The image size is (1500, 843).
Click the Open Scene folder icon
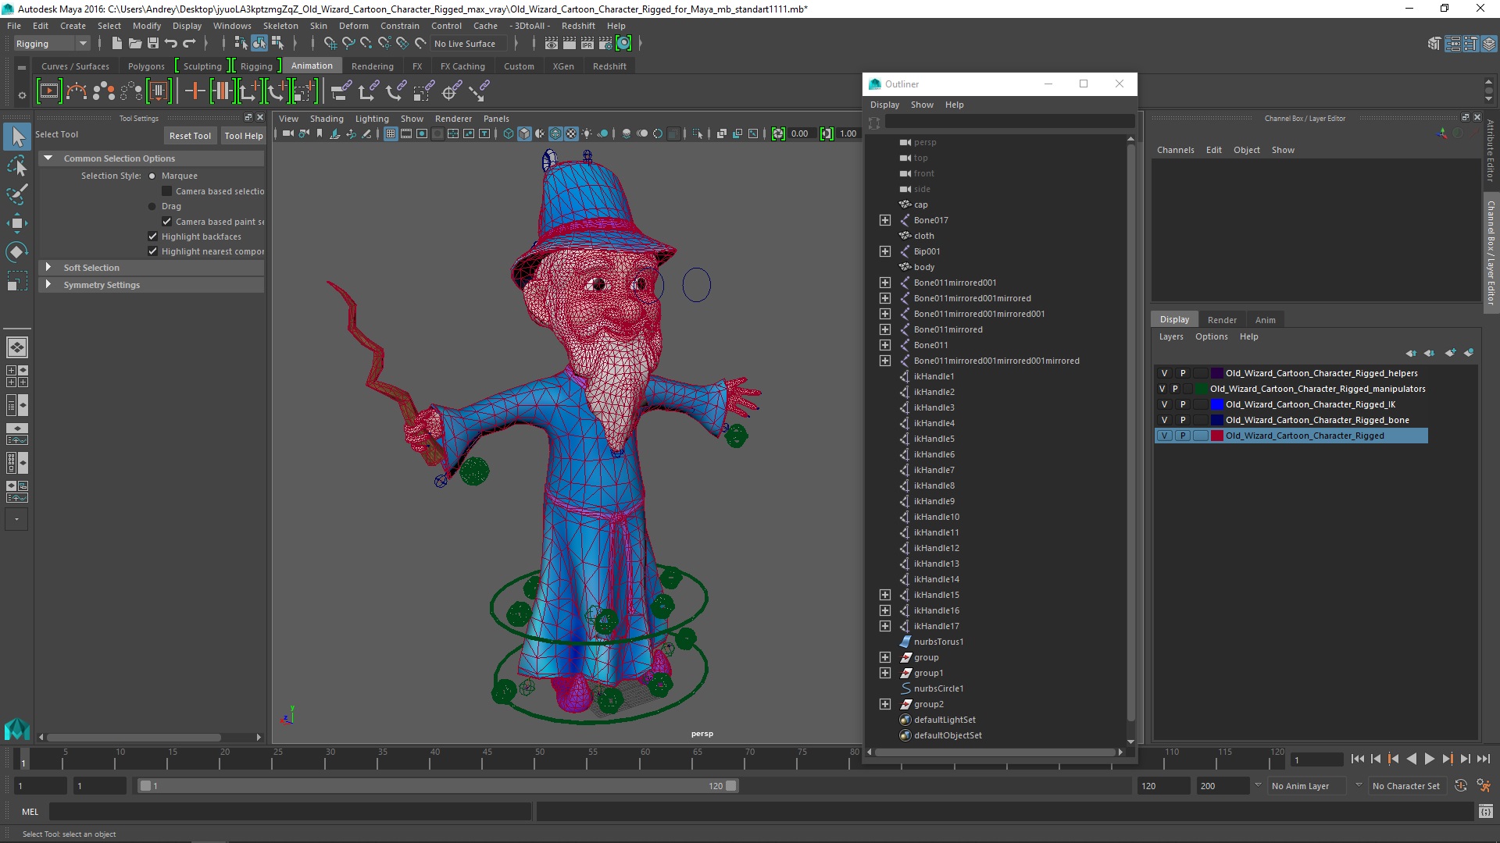134,44
